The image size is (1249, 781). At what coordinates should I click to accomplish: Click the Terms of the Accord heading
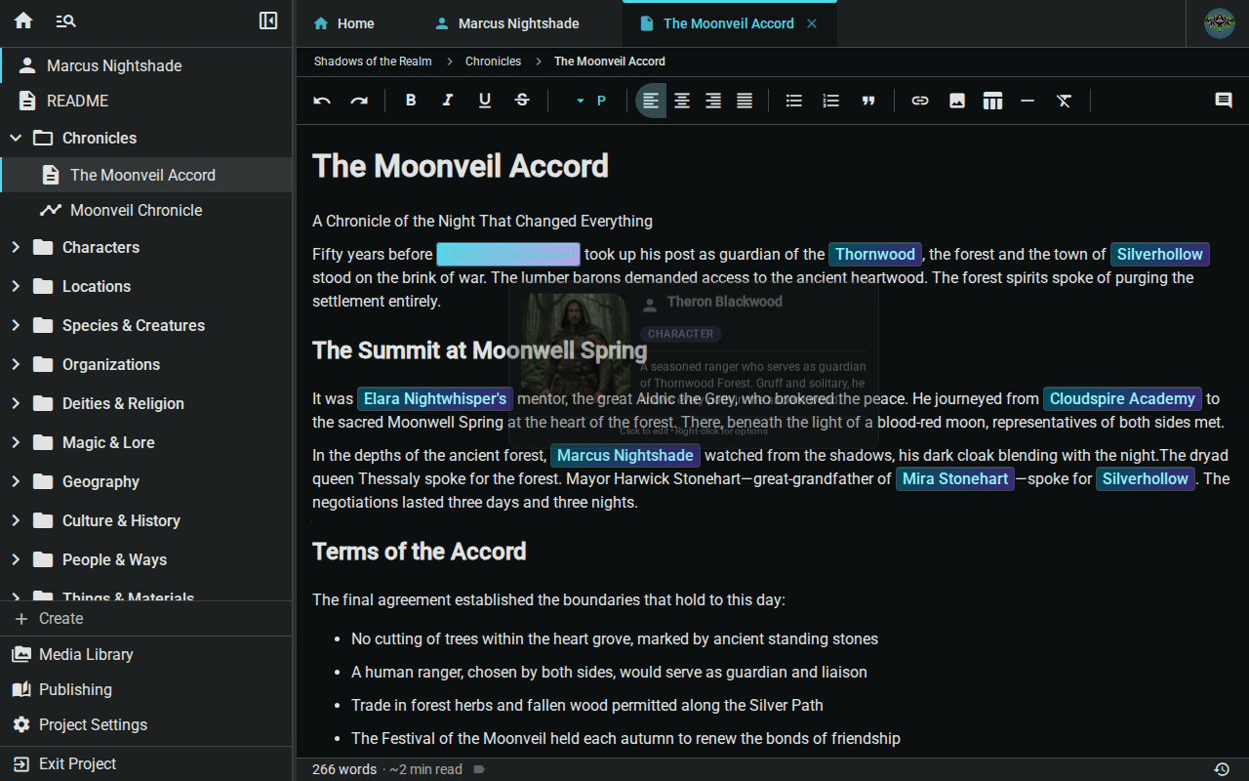pos(420,552)
